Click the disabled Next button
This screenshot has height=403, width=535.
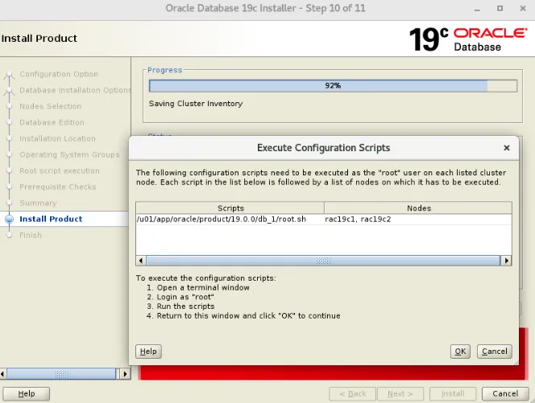click(x=400, y=393)
